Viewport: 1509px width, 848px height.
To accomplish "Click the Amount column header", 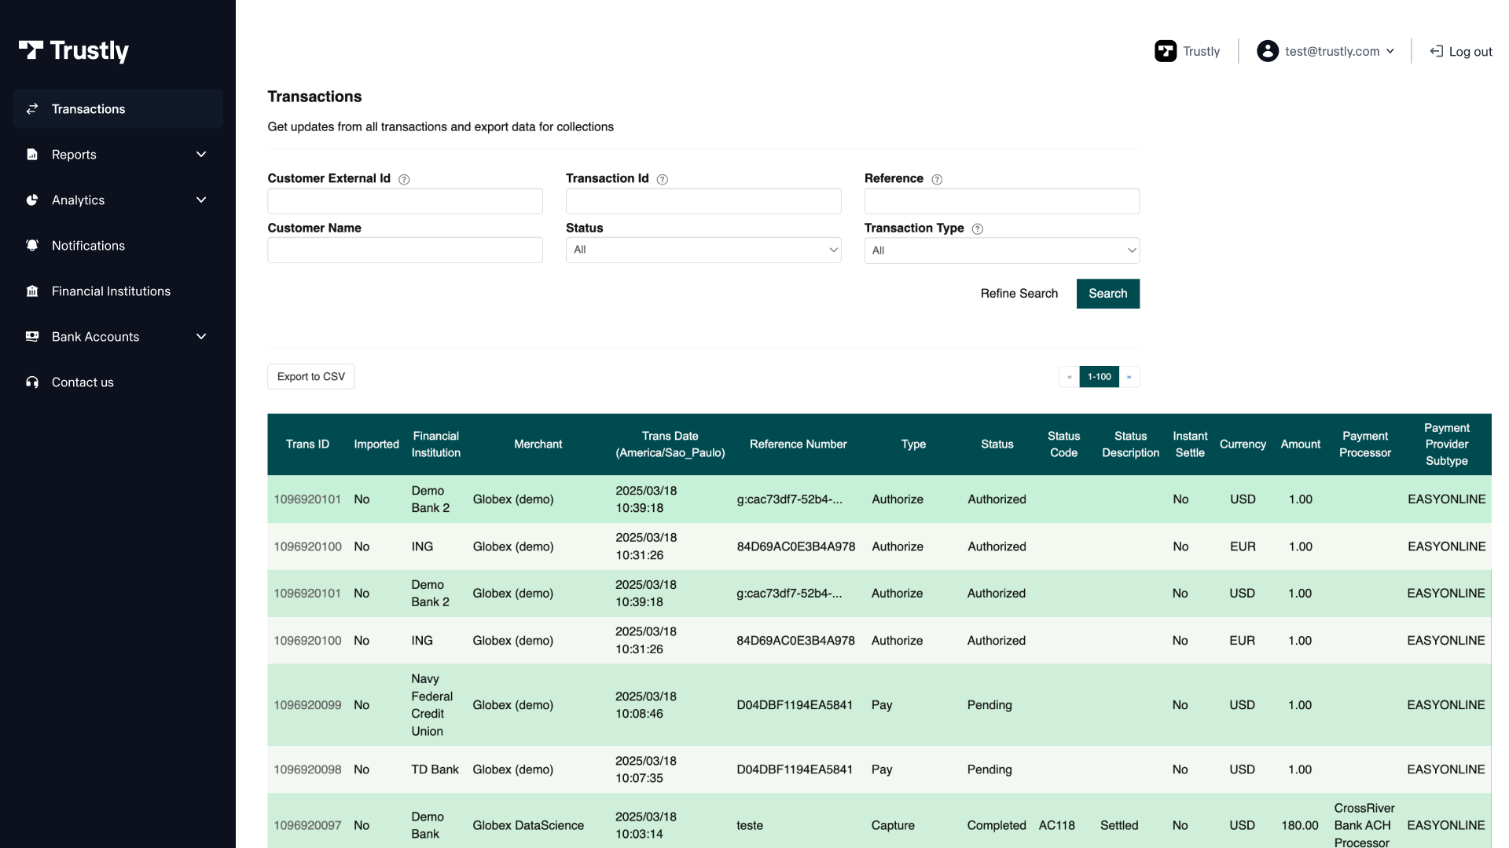I will (x=1301, y=444).
